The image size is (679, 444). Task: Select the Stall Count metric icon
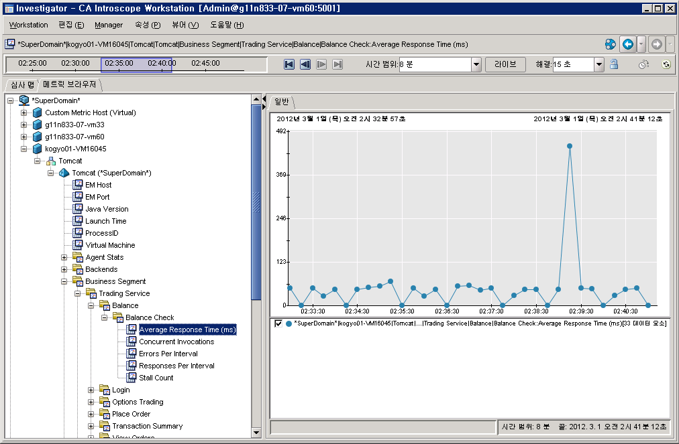point(132,378)
